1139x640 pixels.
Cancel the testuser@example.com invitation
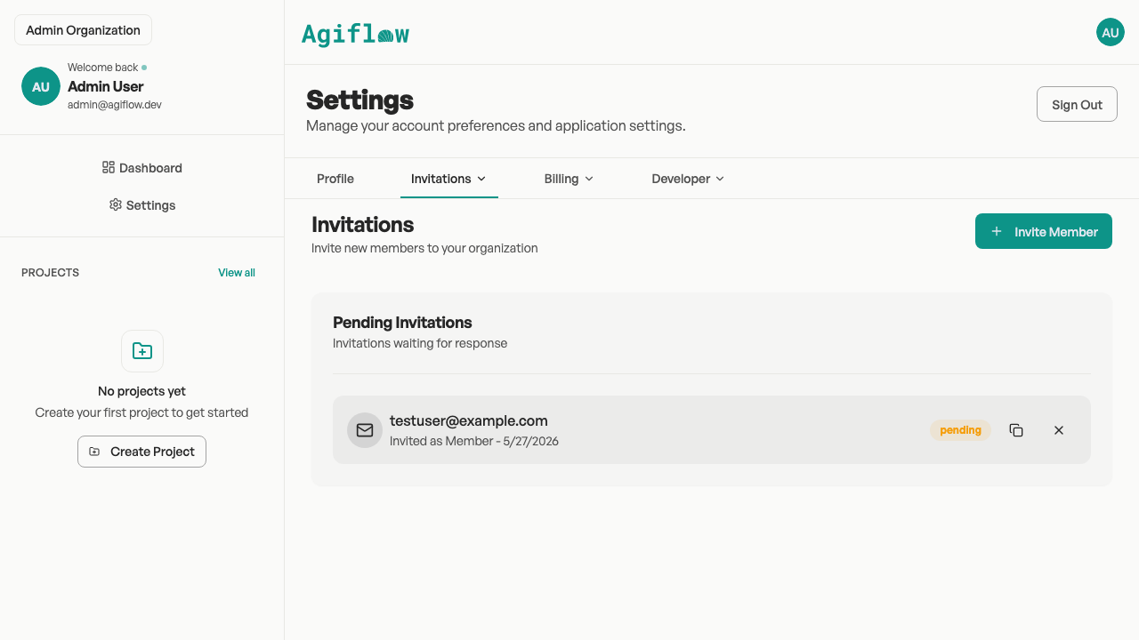pyautogui.click(x=1059, y=430)
